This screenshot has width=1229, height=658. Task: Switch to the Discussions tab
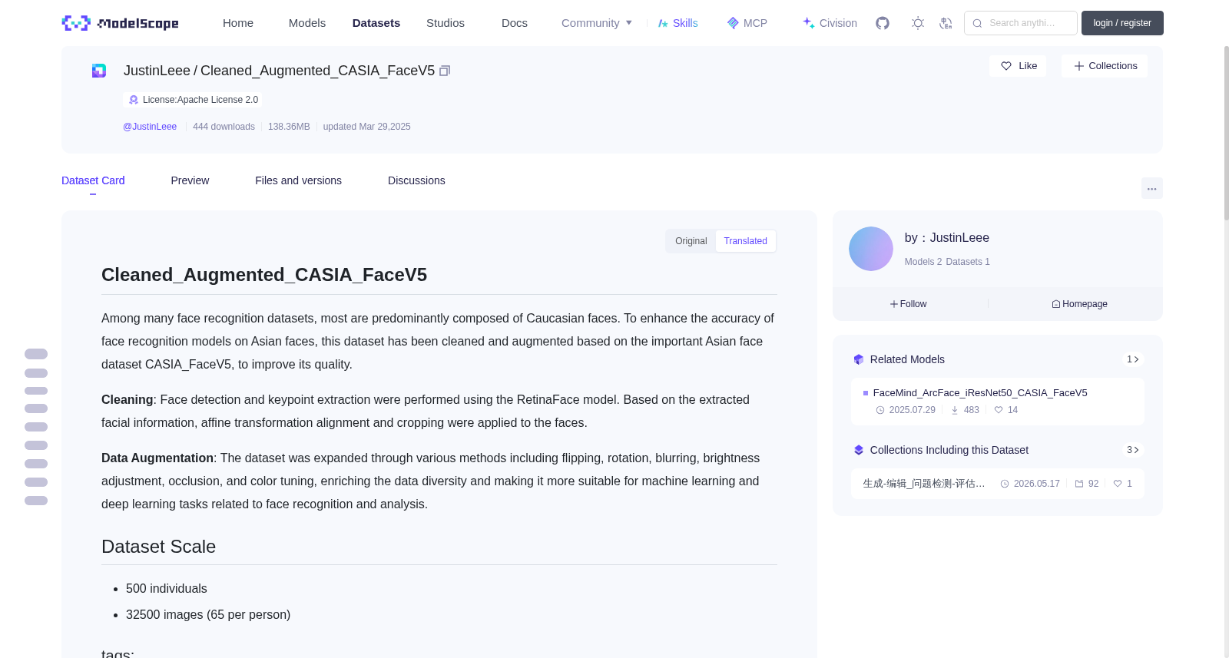(x=416, y=180)
